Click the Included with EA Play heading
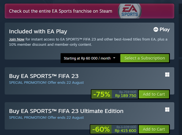182x135 pixels. point(38,31)
